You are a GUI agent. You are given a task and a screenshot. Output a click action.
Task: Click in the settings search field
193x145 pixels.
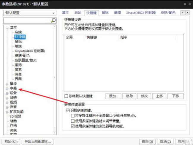point(27,21)
